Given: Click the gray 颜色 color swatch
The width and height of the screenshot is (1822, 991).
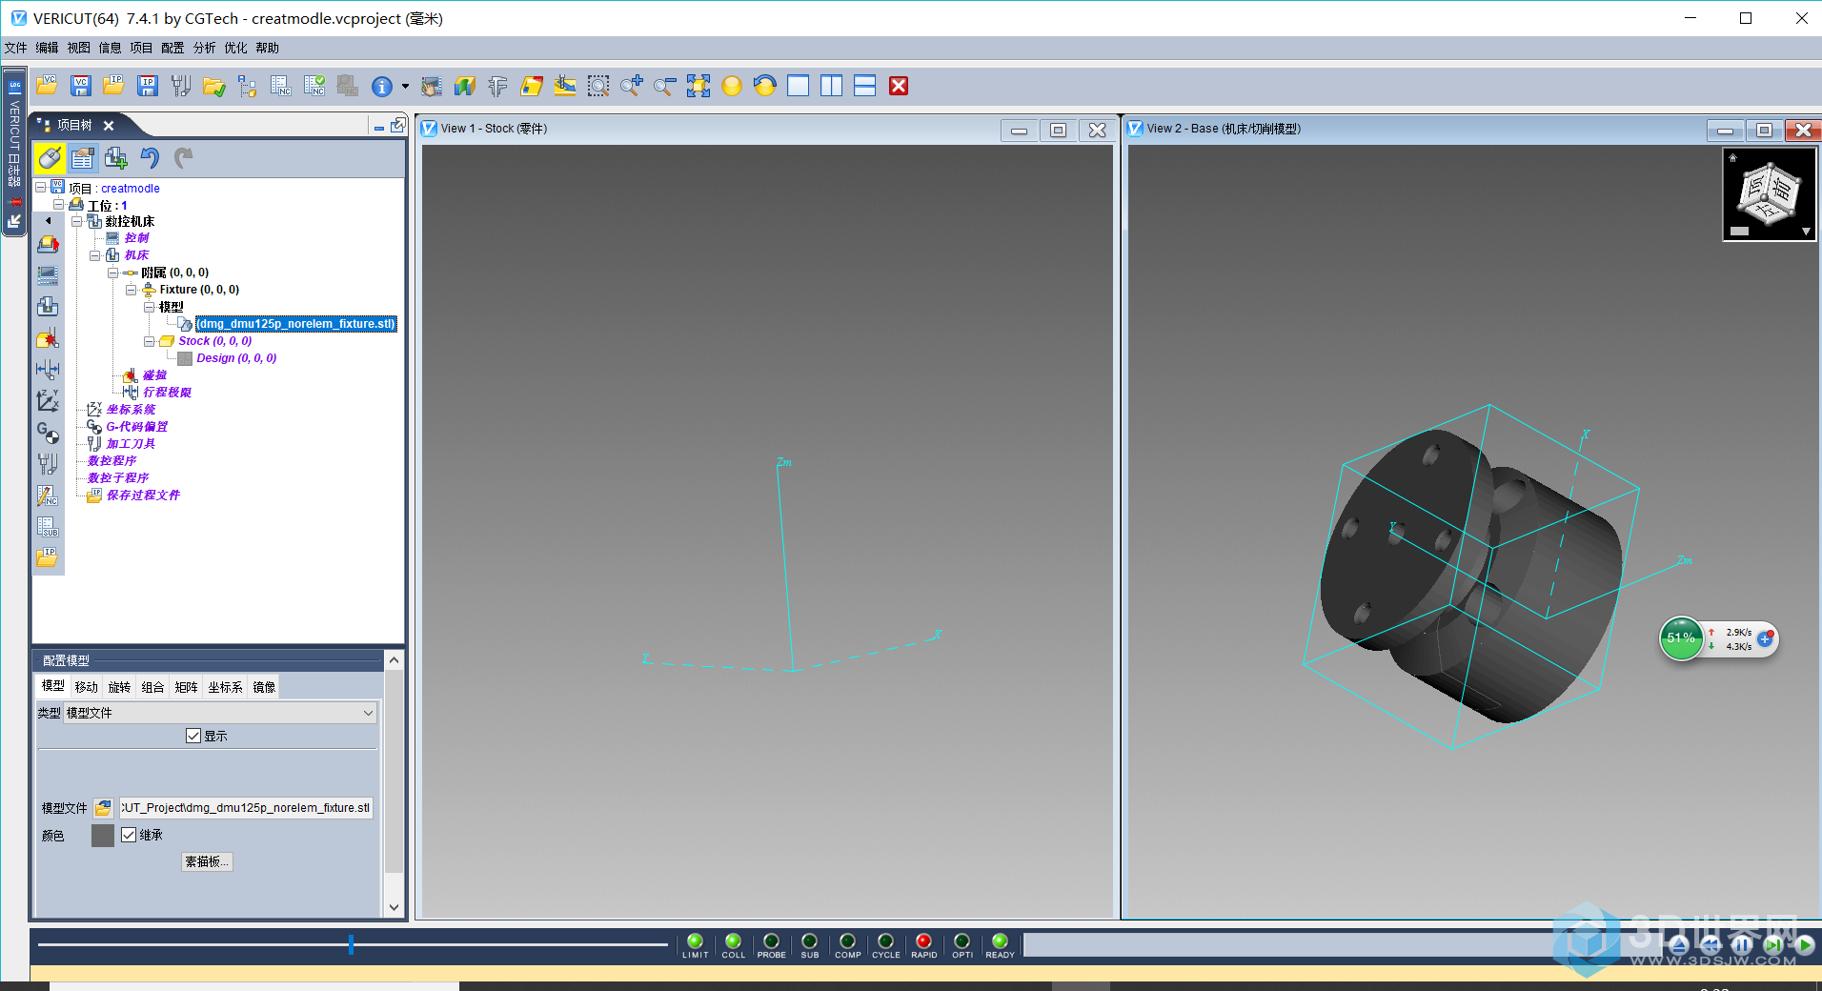Looking at the screenshot, I should pyautogui.click(x=103, y=836).
